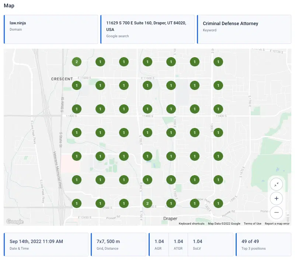
Task: Click the Map heading
Action: [9, 6]
